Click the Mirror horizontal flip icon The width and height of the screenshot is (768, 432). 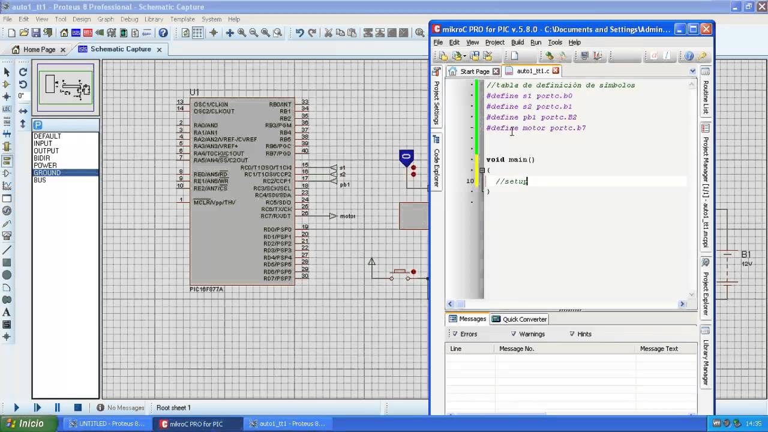click(23, 111)
